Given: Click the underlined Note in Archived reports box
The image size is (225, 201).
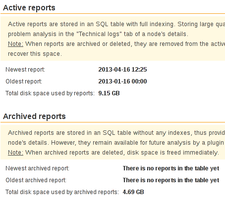Looking at the screenshot, I should click(x=15, y=153).
